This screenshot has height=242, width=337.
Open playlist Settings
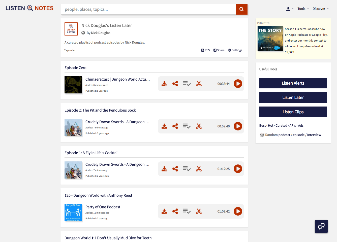pyautogui.click(x=235, y=50)
